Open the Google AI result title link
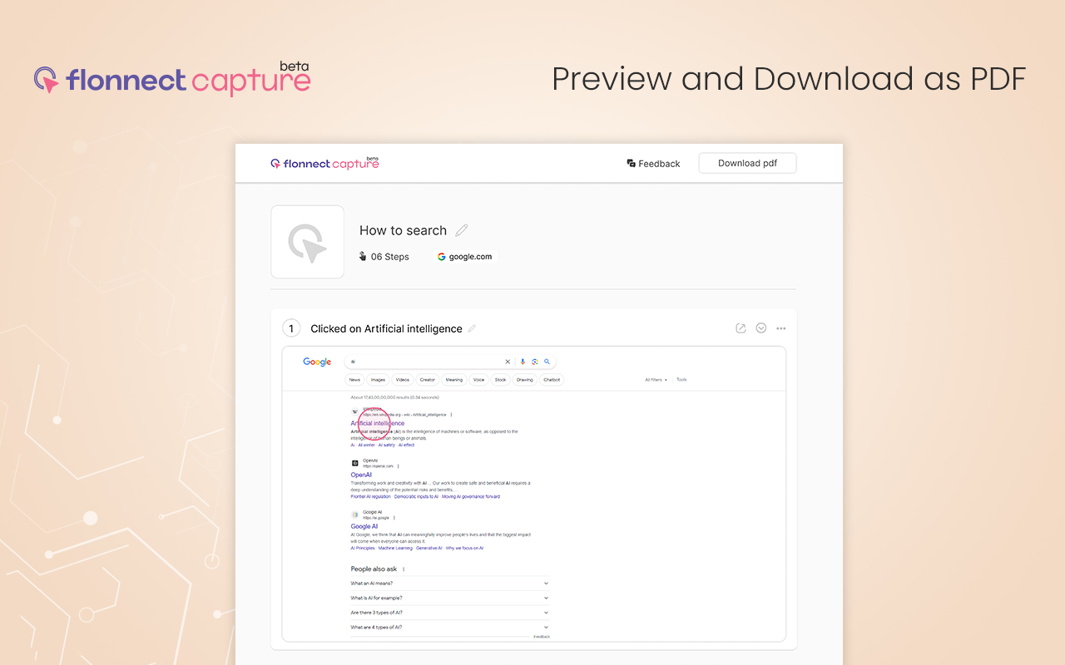1065x665 pixels. (364, 526)
